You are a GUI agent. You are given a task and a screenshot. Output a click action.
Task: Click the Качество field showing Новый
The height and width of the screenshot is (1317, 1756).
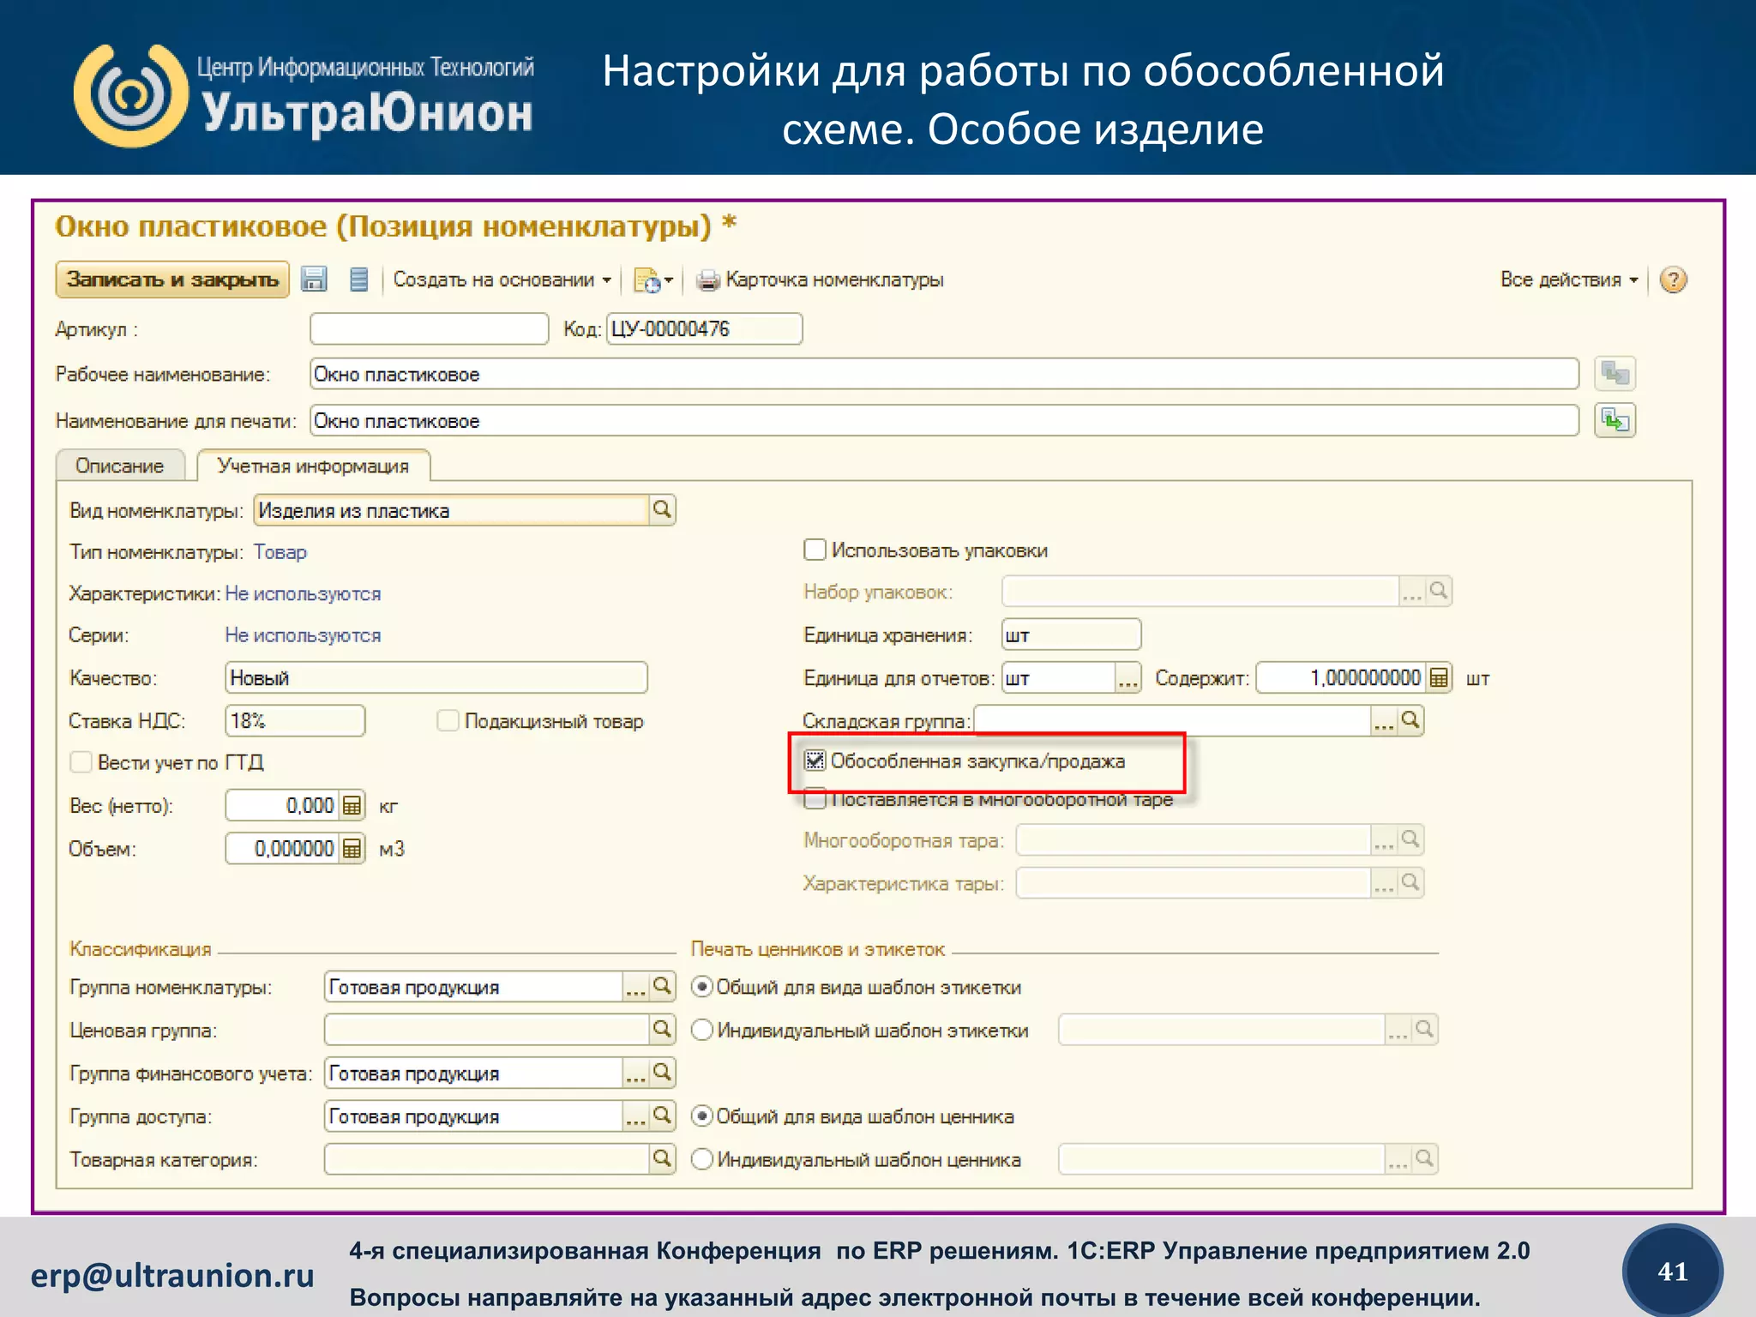pos(436,677)
